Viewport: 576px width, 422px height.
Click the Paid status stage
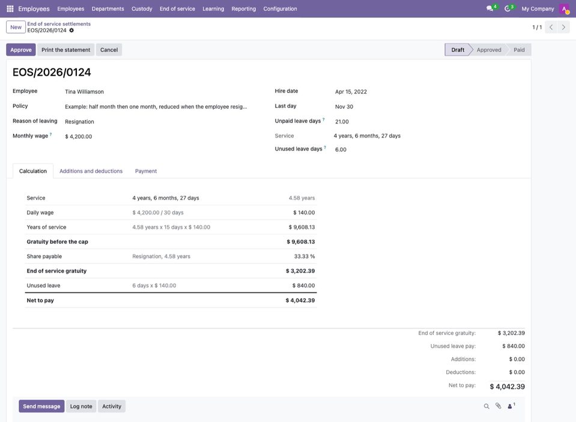[519, 50]
